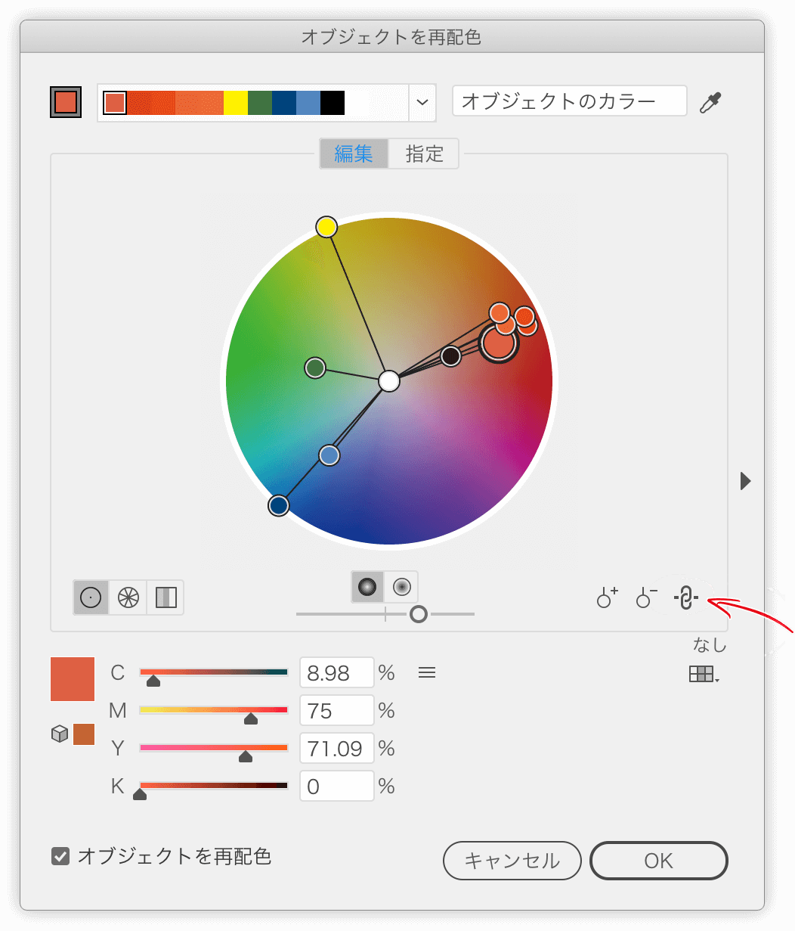The image size is (795, 931).
Task: Click the eyedropper color picker icon
Action: (710, 102)
